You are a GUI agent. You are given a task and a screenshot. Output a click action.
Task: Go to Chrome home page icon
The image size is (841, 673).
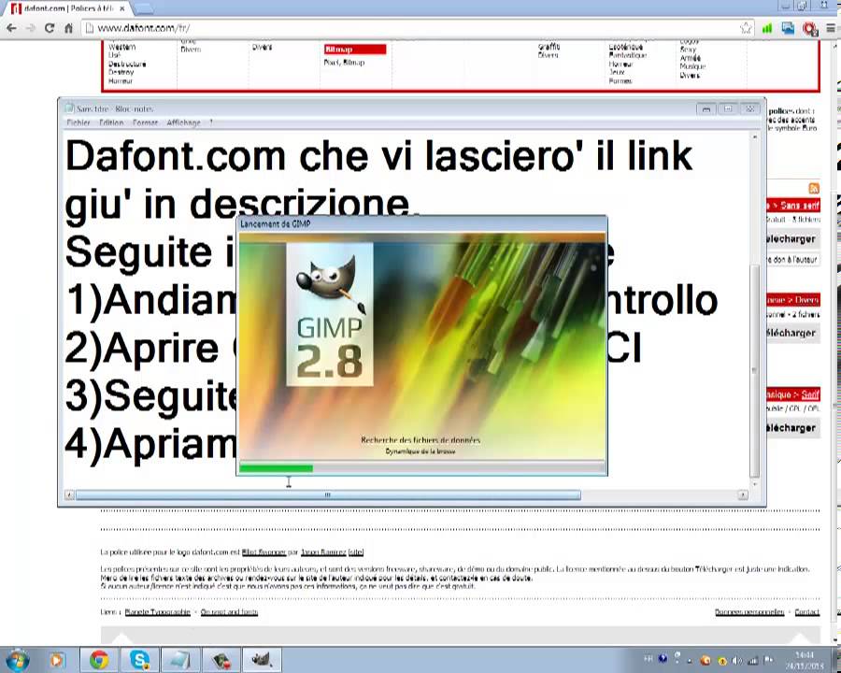tap(68, 28)
